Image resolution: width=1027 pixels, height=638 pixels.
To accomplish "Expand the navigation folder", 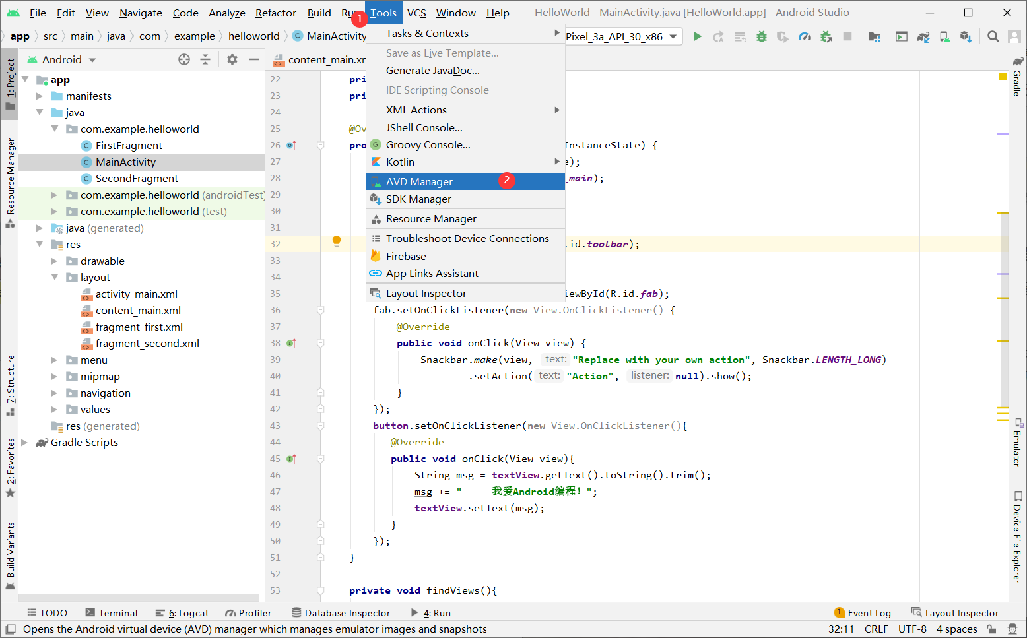I will (x=54, y=393).
